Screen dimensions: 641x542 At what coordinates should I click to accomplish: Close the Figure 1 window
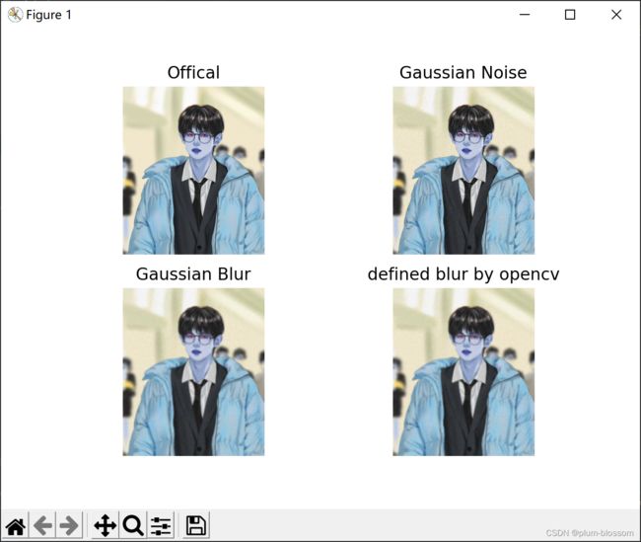tap(616, 15)
